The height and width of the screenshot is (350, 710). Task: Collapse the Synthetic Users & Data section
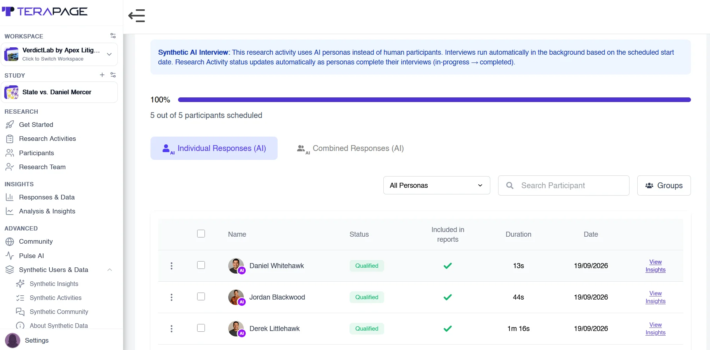tap(110, 270)
